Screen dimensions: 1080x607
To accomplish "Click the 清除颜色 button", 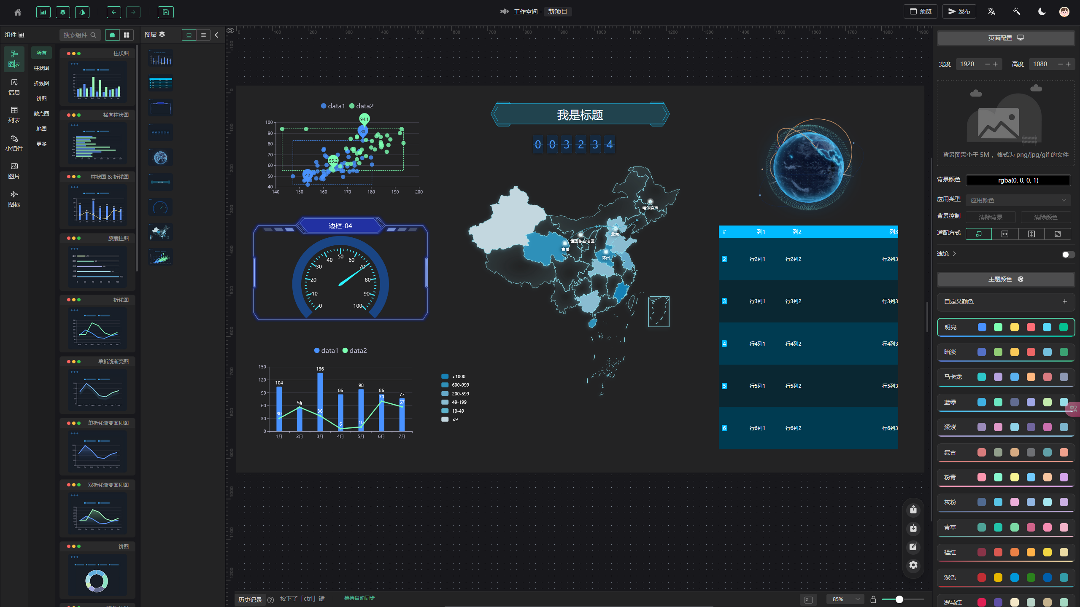I will click(x=1045, y=217).
